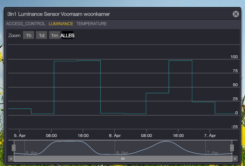Click the 6. Apr label in navigator
The image size is (245, 166).
click(x=122, y=153)
